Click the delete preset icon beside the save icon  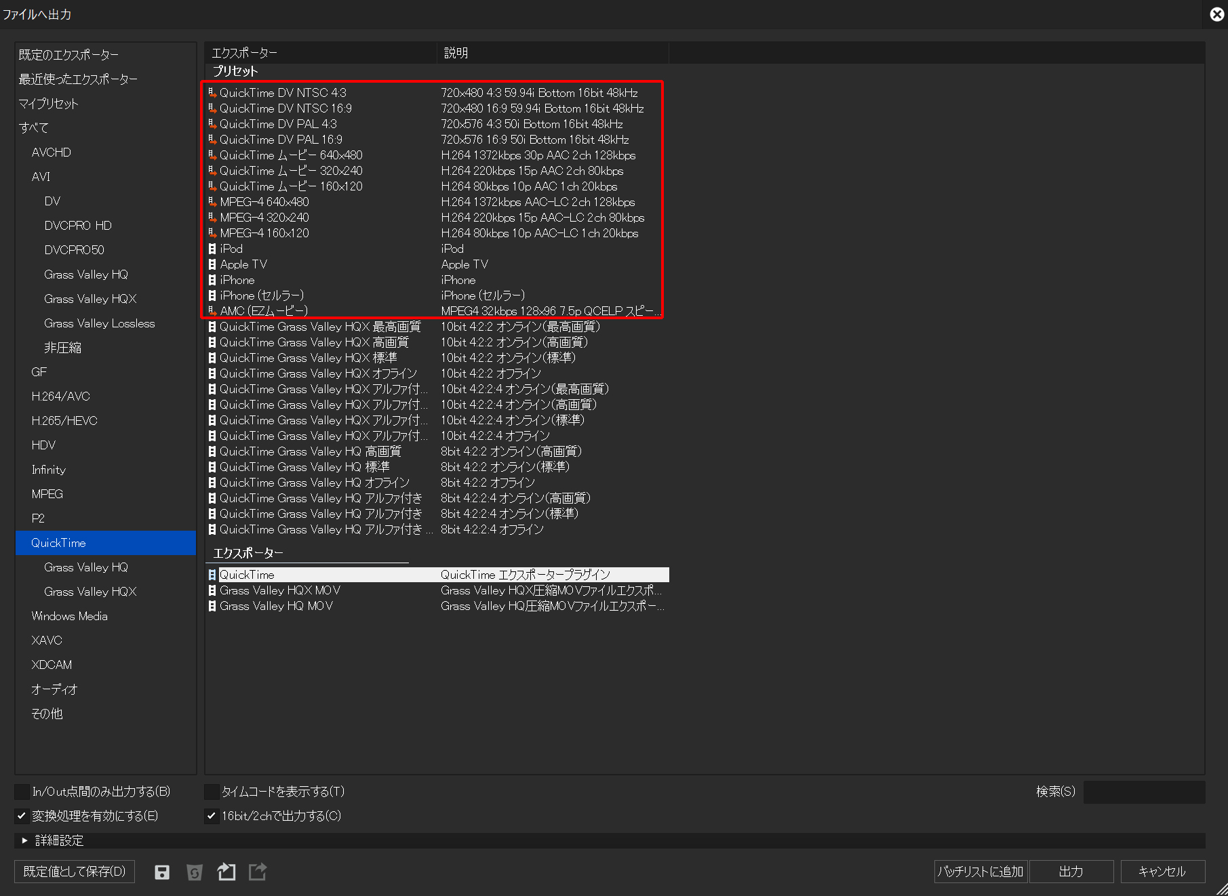(195, 872)
